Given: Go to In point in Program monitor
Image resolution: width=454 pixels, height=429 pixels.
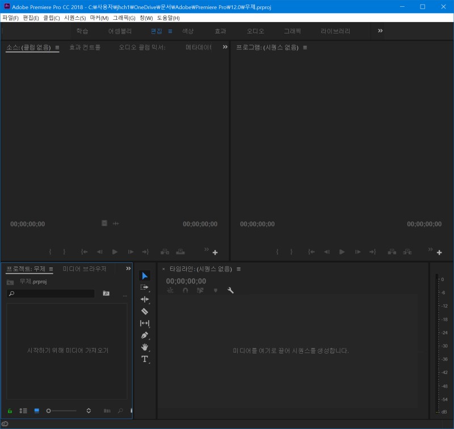Looking at the screenshot, I should coord(311,252).
